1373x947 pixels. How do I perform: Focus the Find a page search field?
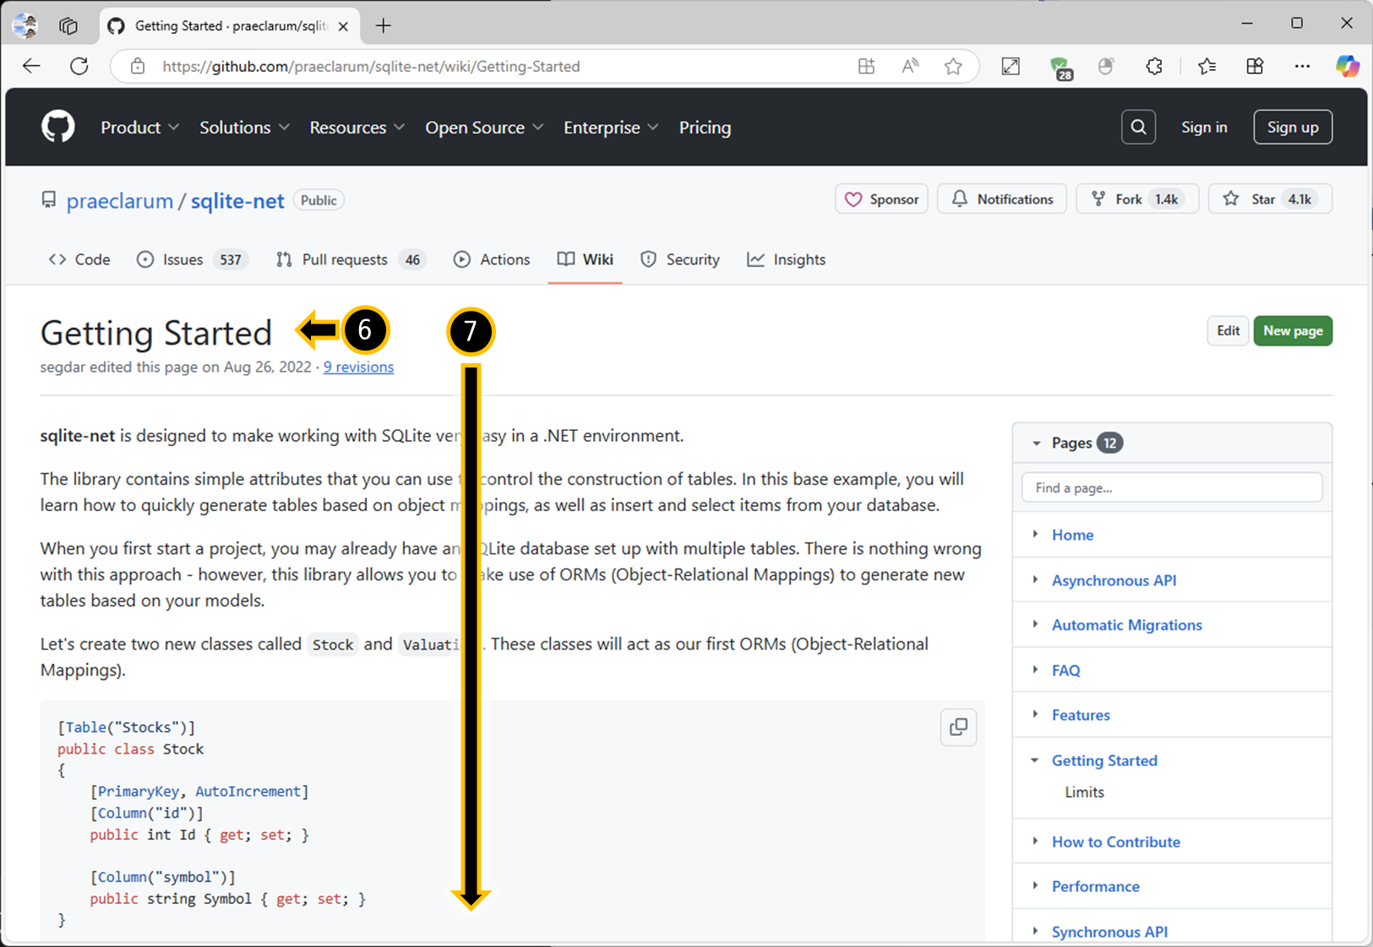1172,487
